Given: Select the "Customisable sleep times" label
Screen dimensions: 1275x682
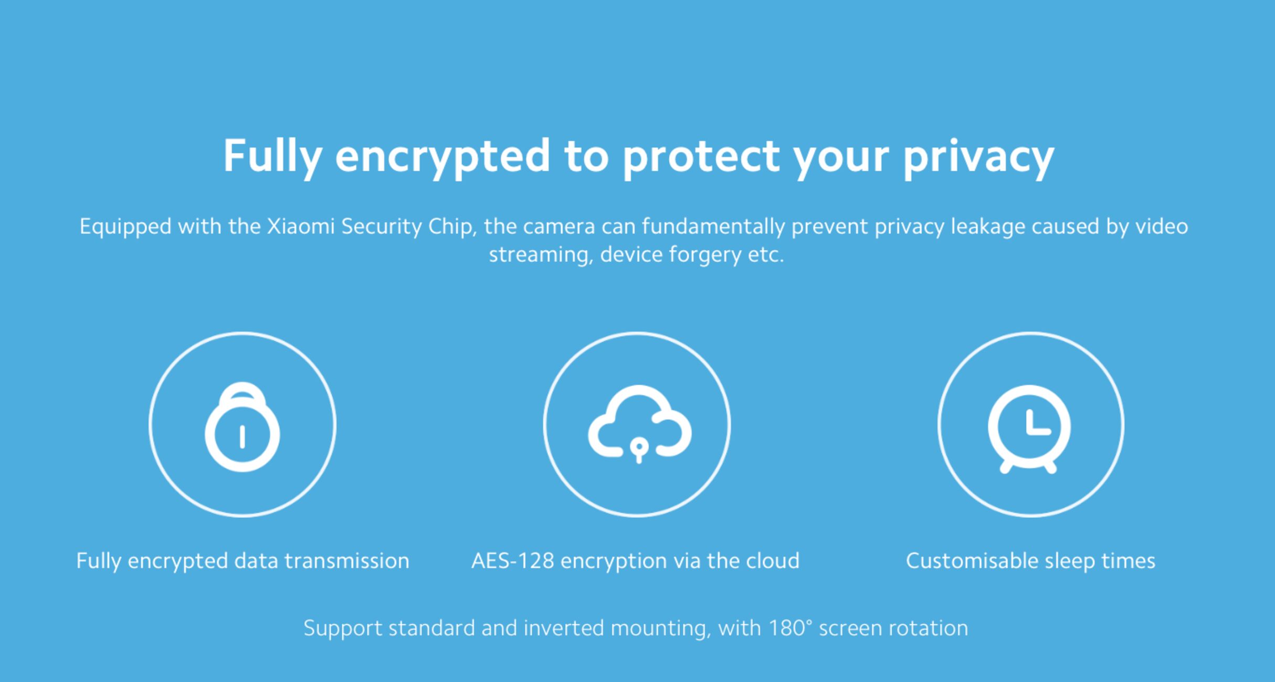Looking at the screenshot, I should [x=1030, y=561].
